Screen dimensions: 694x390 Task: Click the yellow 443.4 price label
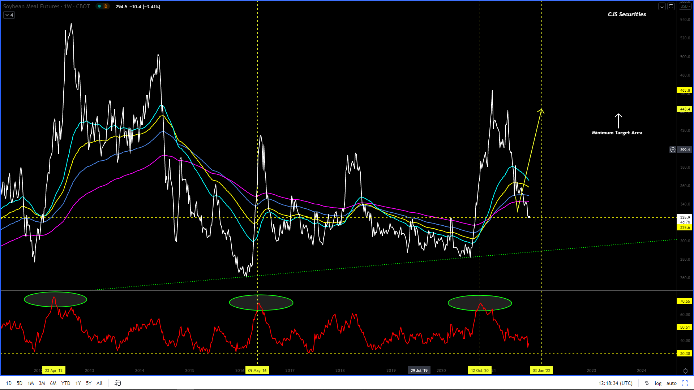tap(685, 109)
